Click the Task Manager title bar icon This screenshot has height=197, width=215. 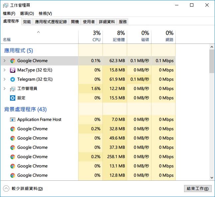pyautogui.click(x=5, y=5)
